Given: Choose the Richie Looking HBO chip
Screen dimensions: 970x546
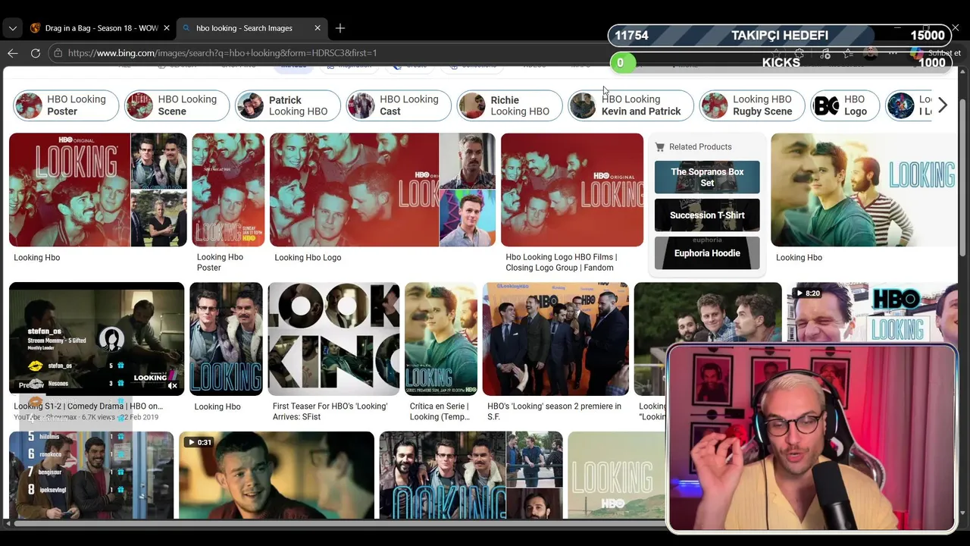Looking at the screenshot, I should [509, 105].
